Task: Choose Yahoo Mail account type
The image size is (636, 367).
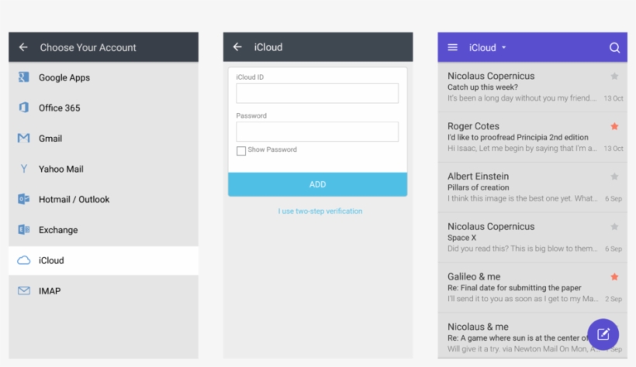Action: tap(103, 169)
